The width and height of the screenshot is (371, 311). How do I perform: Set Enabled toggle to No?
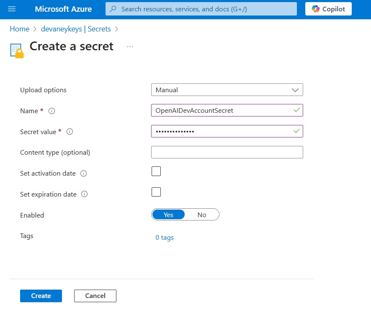202,215
